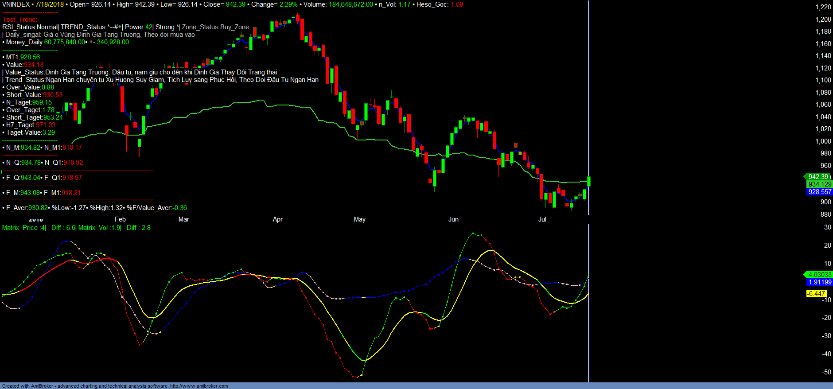This screenshot has width=833, height=389.
Task: Click the Matrix_Price indicator label
Action: [x=23, y=228]
